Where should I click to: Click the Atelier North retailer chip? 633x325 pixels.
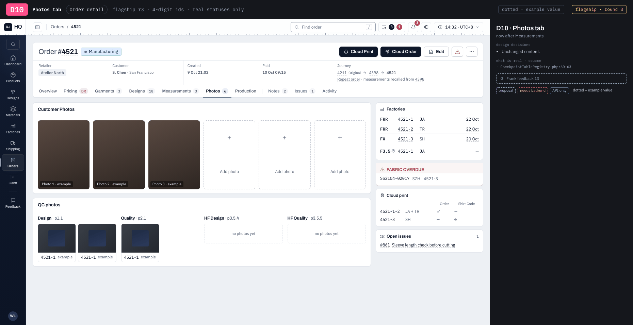pos(52,73)
